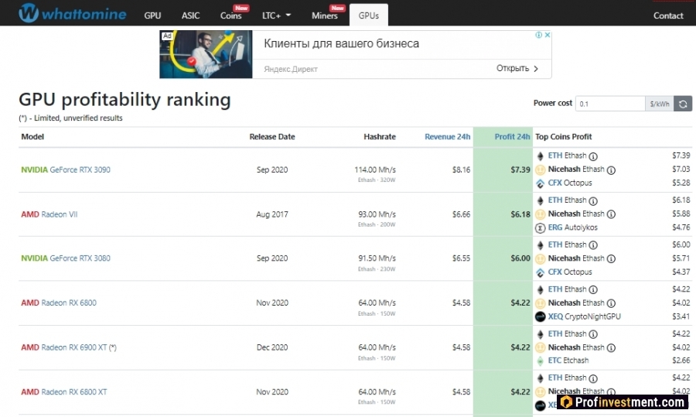The width and height of the screenshot is (696, 417).
Task: Switch to the GPUs tab
Action: click(x=368, y=15)
